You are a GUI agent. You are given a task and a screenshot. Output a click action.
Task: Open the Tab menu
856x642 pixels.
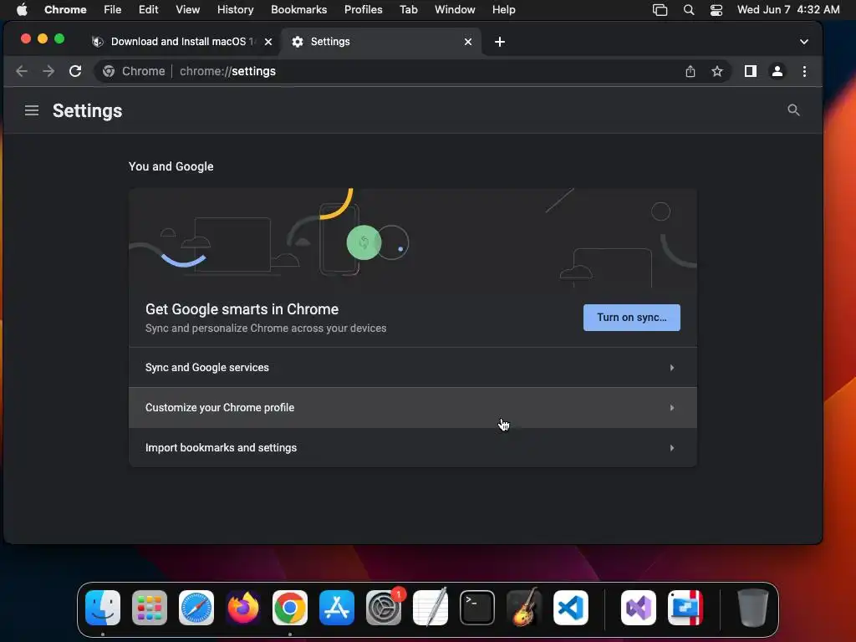pyautogui.click(x=408, y=9)
